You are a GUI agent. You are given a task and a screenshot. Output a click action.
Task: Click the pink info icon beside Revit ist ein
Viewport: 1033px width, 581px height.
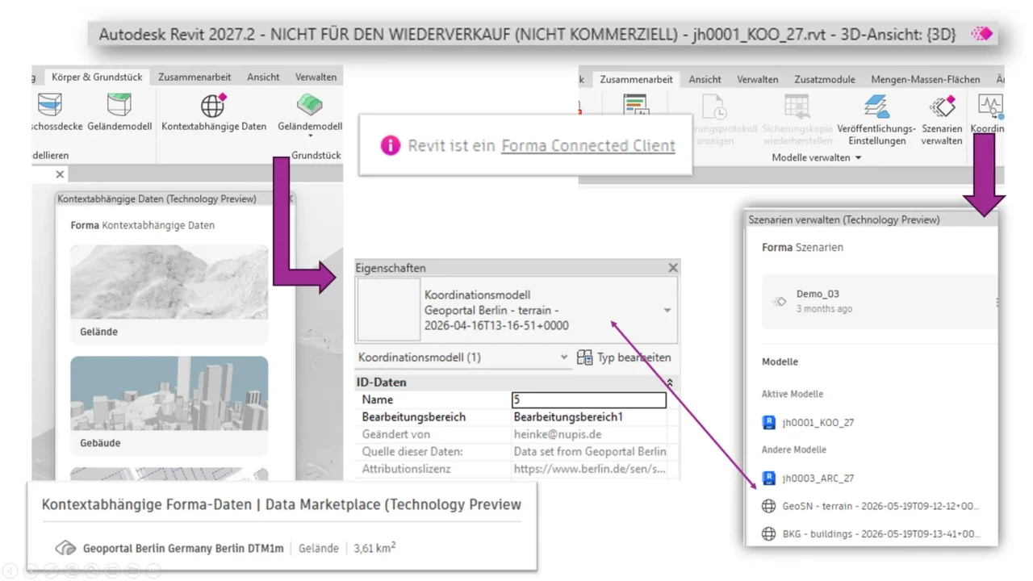click(x=390, y=145)
